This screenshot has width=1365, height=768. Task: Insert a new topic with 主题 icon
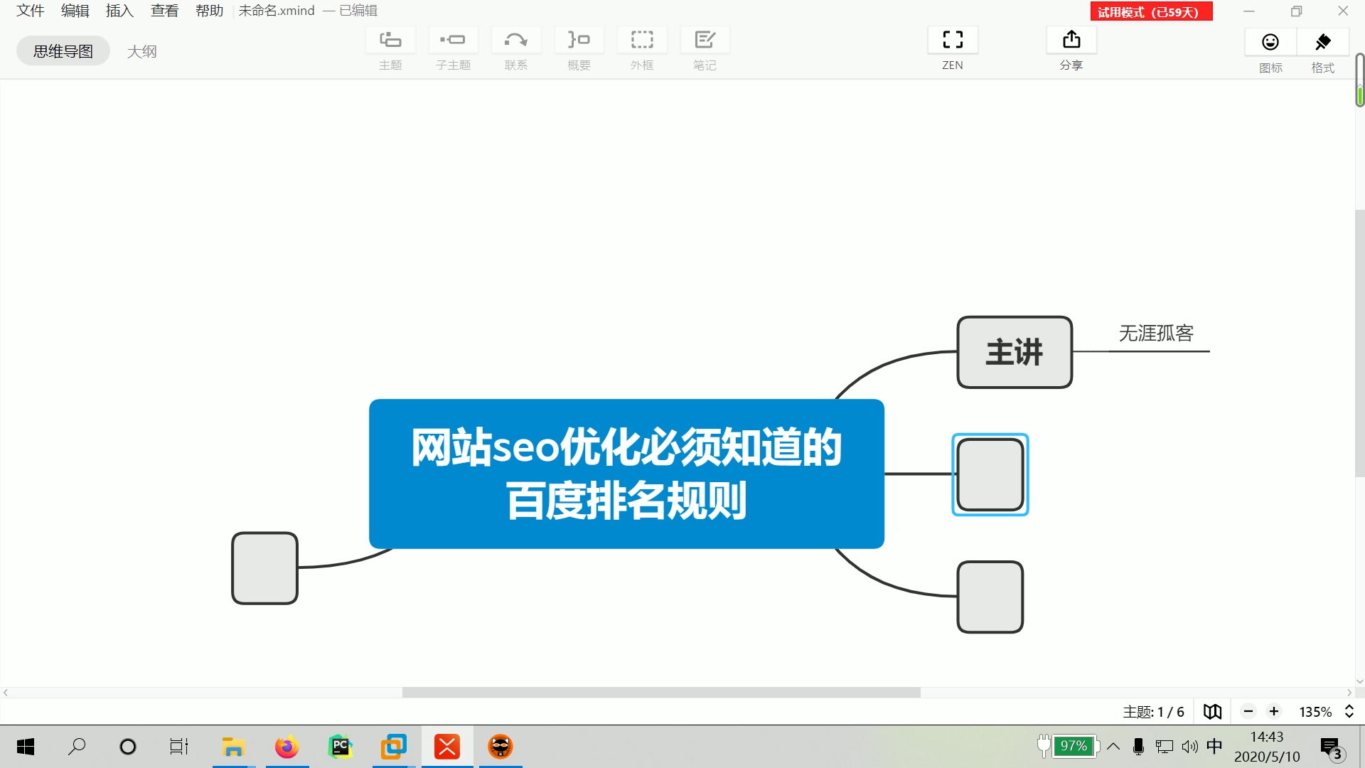[x=390, y=41]
